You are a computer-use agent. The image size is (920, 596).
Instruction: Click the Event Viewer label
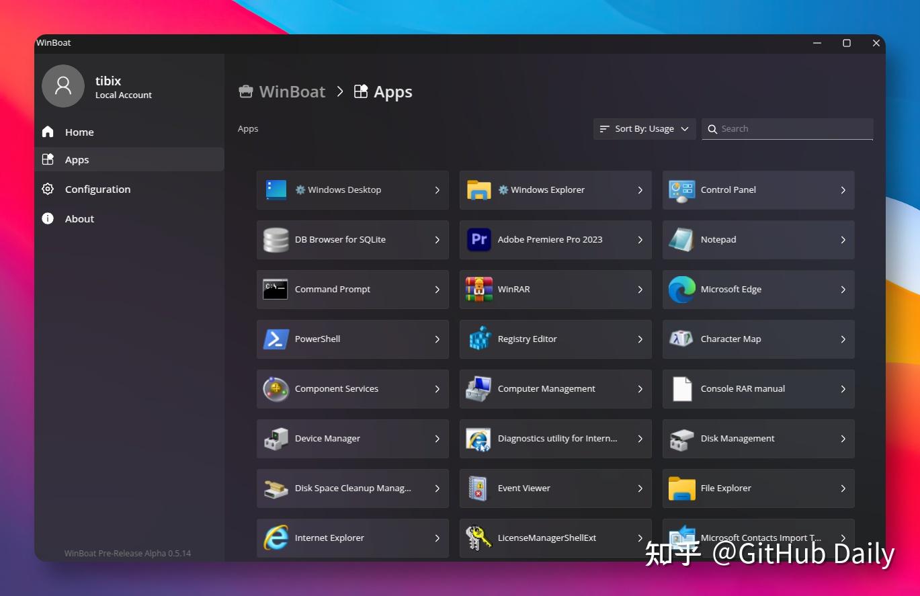coord(524,488)
